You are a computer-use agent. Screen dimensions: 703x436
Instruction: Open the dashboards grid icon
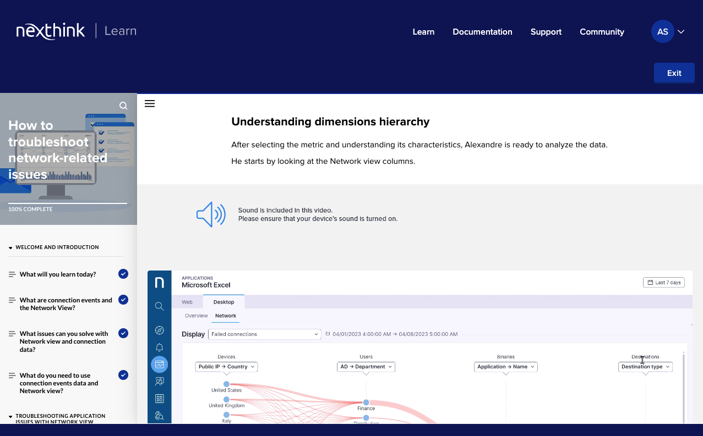pos(160,399)
